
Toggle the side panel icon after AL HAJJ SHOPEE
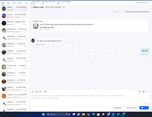tap(64, 7)
